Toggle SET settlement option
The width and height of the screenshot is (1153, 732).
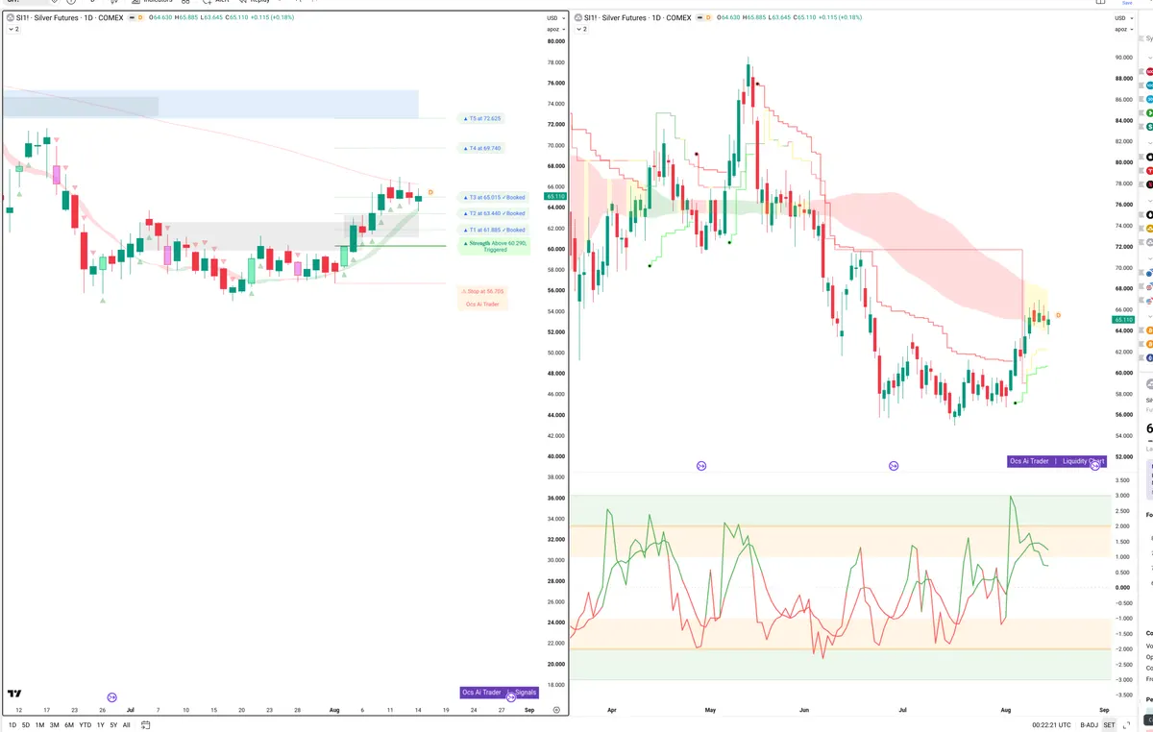coord(1109,725)
